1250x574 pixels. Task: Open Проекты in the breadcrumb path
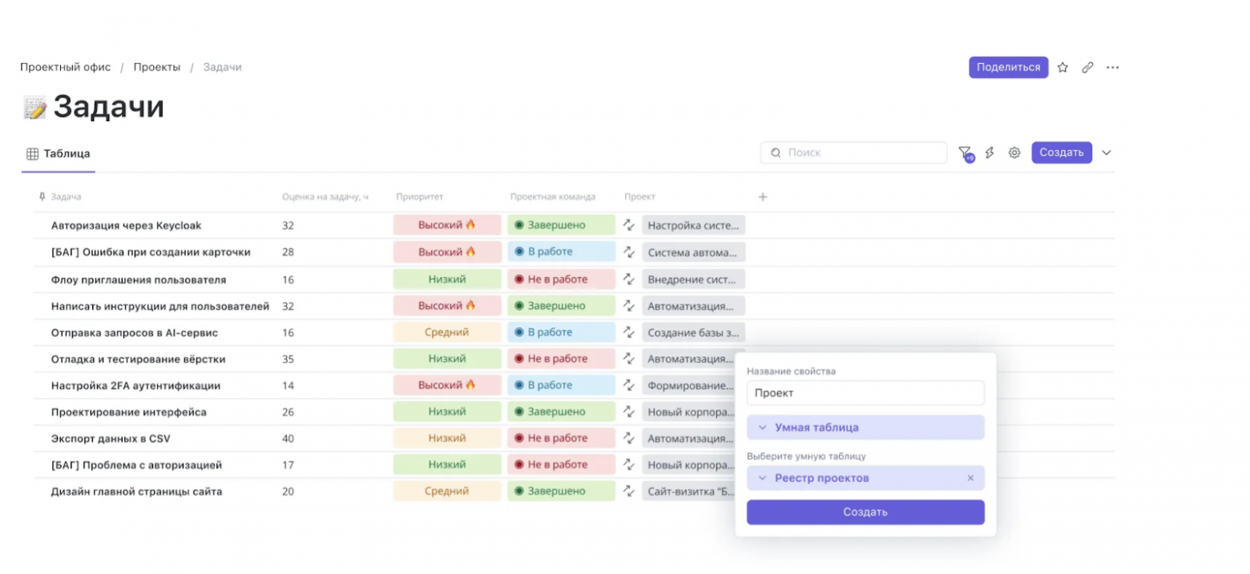158,67
